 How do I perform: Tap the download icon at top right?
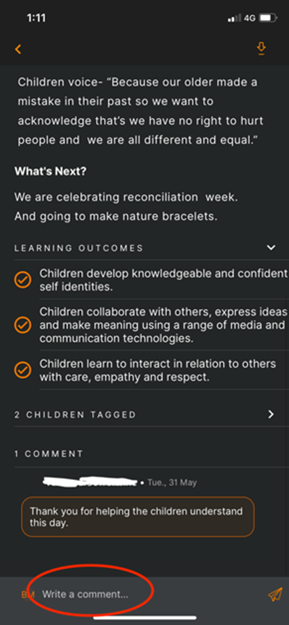coord(261,48)
